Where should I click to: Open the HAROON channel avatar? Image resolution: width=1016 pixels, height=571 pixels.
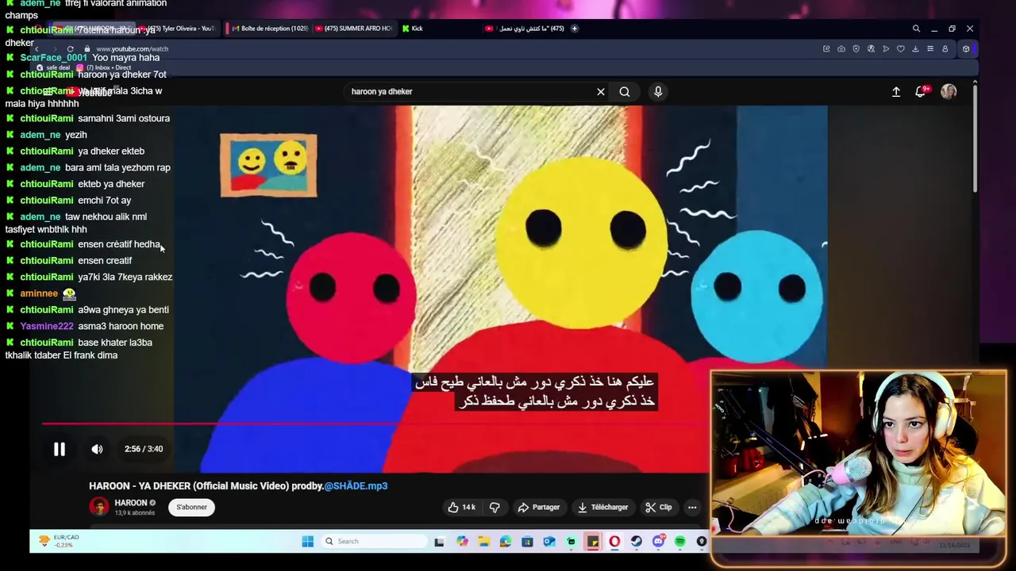(99, 507)
